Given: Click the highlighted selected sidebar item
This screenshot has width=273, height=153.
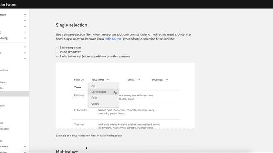Looking at the screenshot, I should tap(15, 93).
